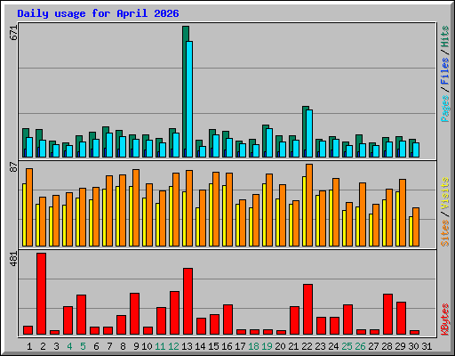Screen dimensions: 455x356
Task: Click the red KBytes bar for day 13
Action: click(188, 302)
